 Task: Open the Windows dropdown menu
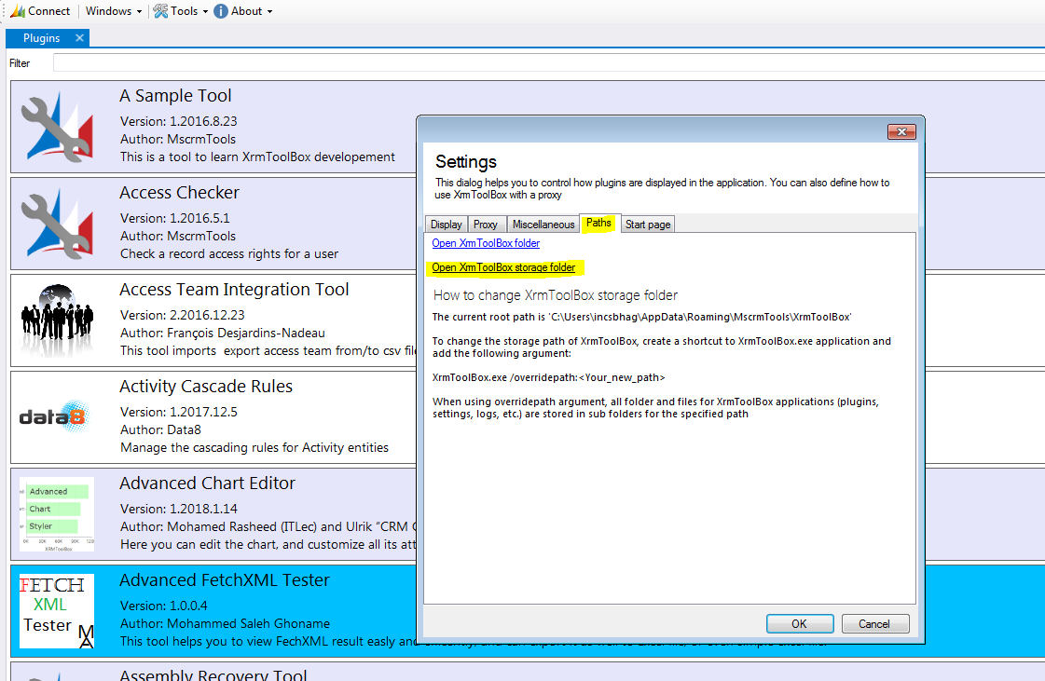(114, 11)
